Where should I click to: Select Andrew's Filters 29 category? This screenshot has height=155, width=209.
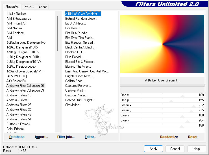[x=19, y=105]
